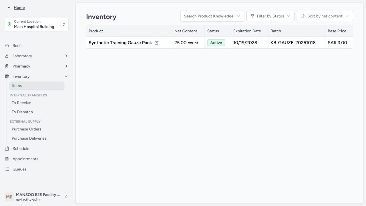Click the Beds bed icon
This screenshot has height=206, width=366.
[x=7, y=45]
